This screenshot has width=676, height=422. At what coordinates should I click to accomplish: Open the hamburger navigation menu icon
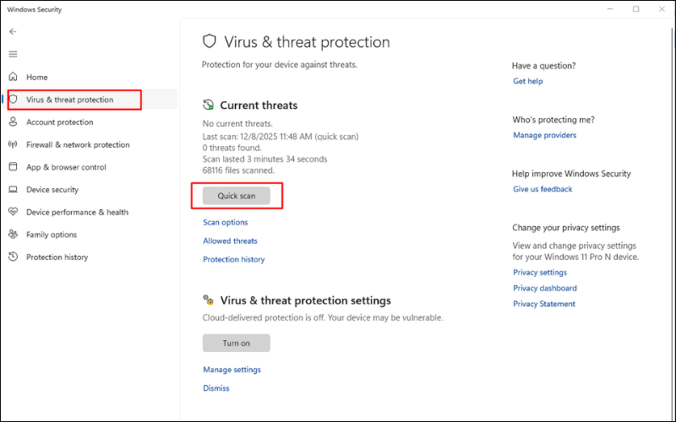pyautogui.click(x=13, y=54)
